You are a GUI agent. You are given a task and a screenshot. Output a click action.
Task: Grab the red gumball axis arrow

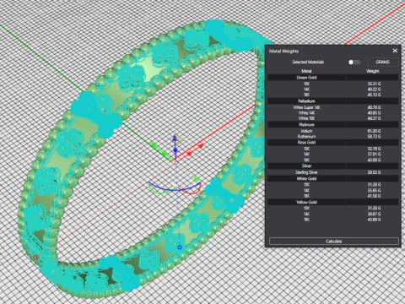(x=201, y=146)
